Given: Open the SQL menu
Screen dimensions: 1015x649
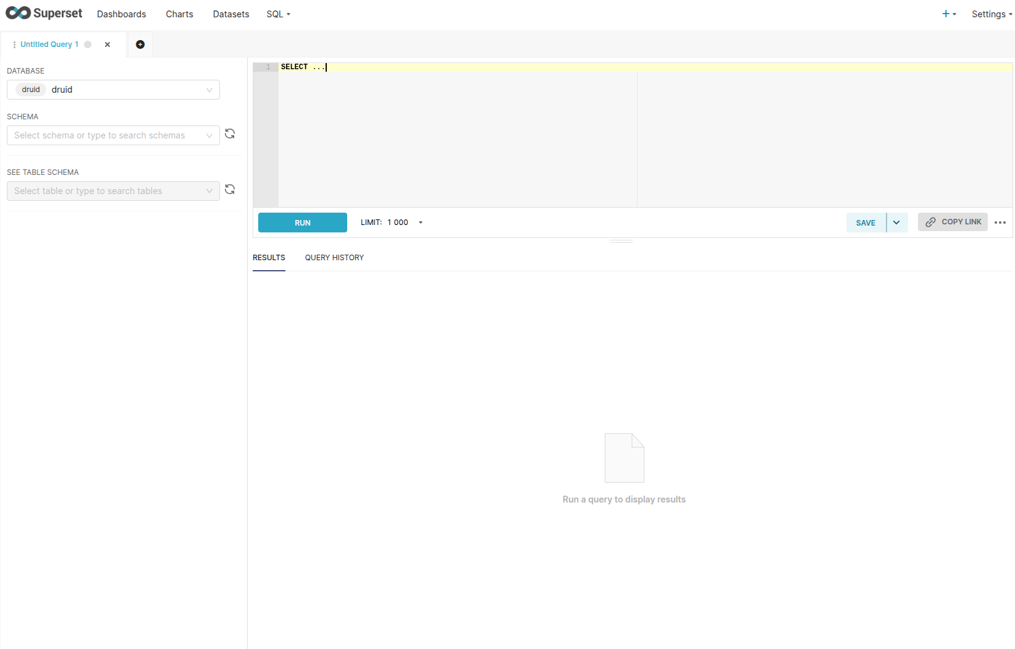Looking at the screenshot, I should (x=278, y=14).
